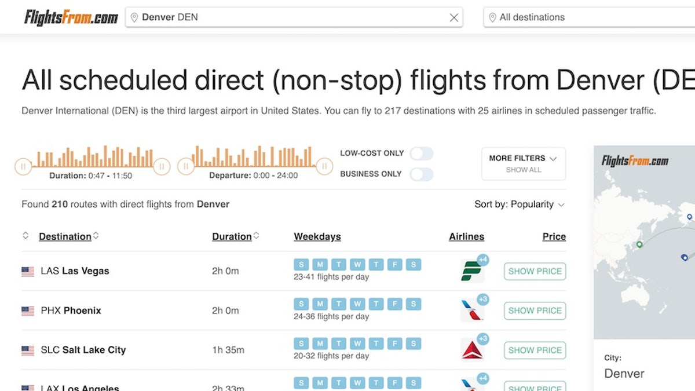The height and width of the screenshot is (391, 695).
Task: Click the Sunday badge in Phoenix row
Action: pos(301,304)
